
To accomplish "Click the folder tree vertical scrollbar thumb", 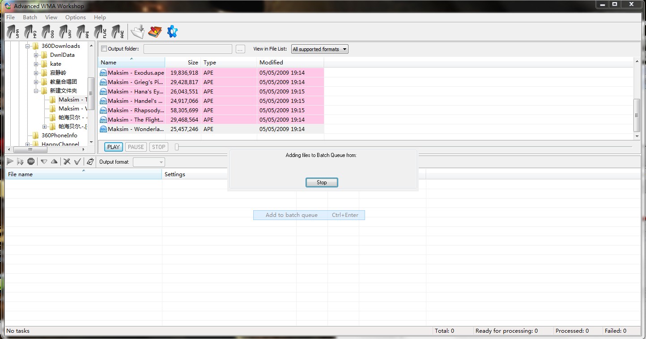I will 91,93.
